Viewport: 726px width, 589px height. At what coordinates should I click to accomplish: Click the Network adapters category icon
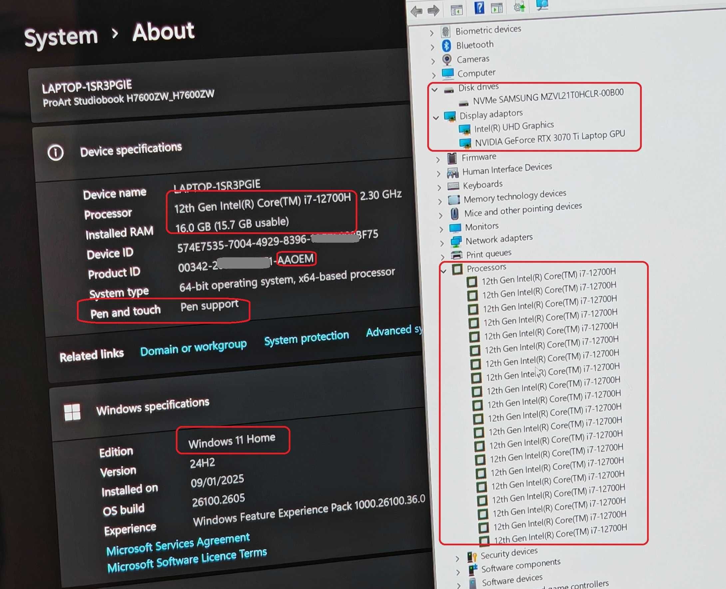tap(456, 242)
